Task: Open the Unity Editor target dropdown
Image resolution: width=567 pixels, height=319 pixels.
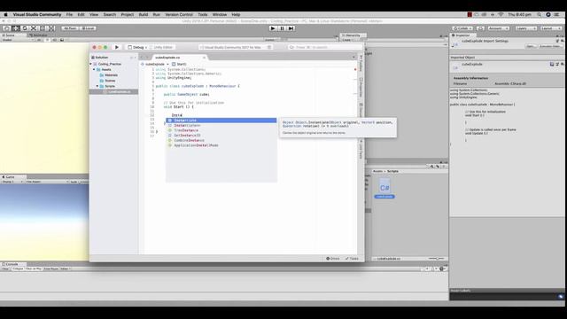Action: [x=162, y=47]
